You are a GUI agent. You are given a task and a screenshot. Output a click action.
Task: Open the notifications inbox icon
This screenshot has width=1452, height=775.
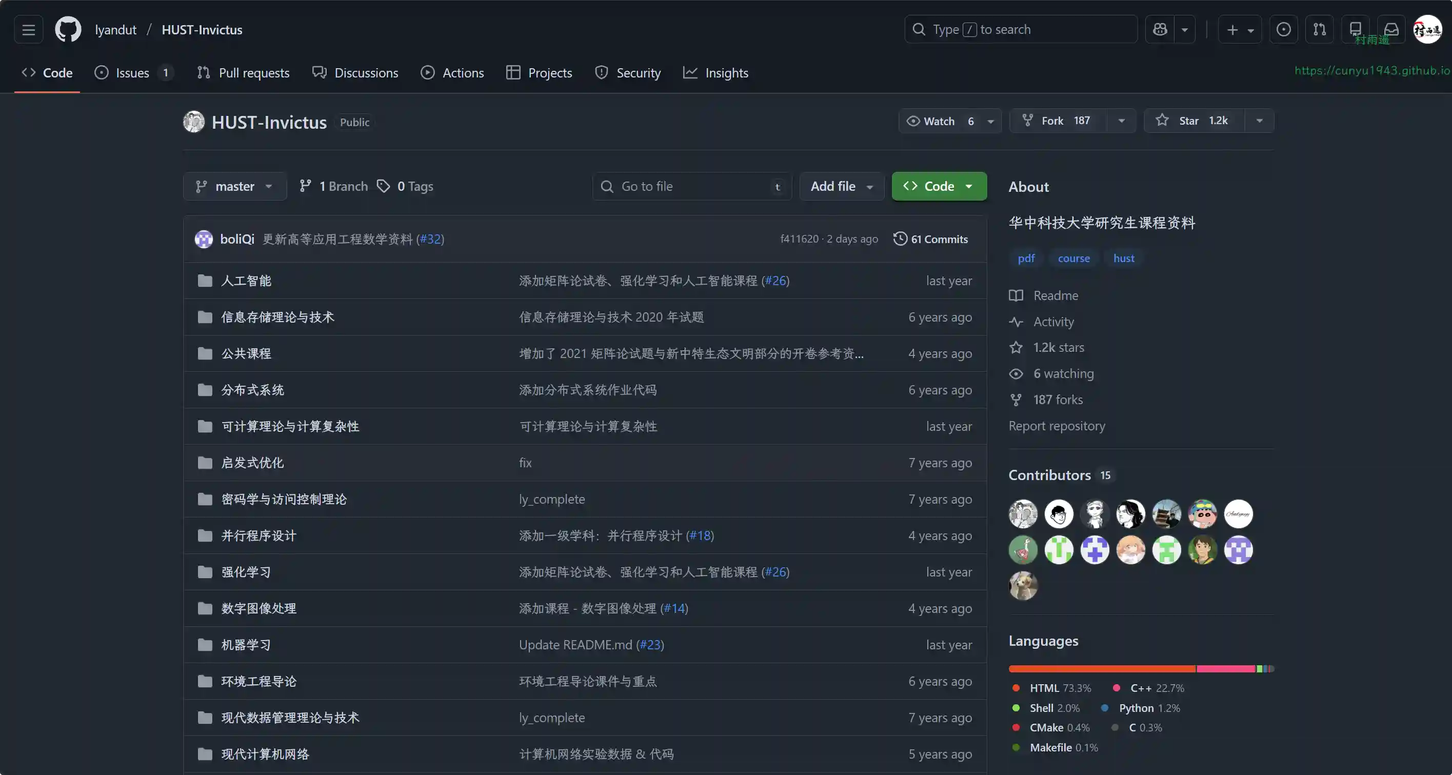pos(1391,29)
